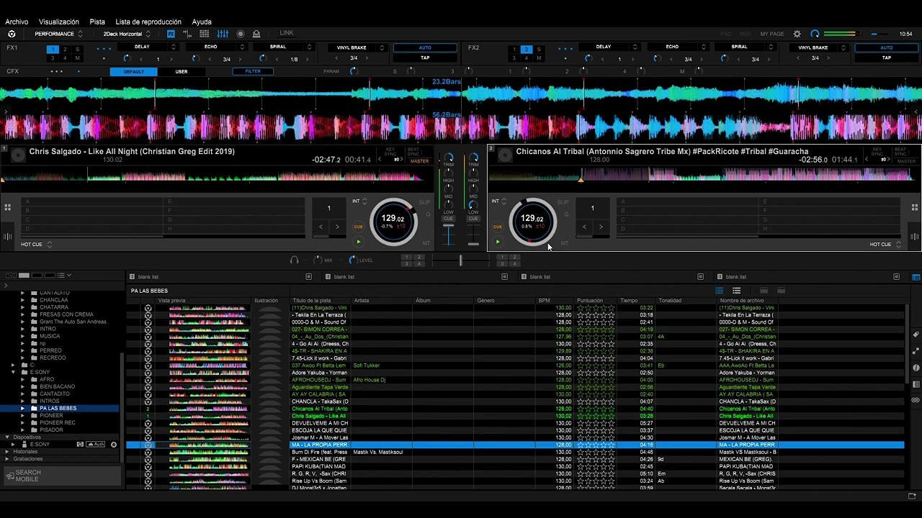Screen dimensions: 922x518
Task: Select the MA - LA PROPIA PERR track row
Action: pos(515,445)
